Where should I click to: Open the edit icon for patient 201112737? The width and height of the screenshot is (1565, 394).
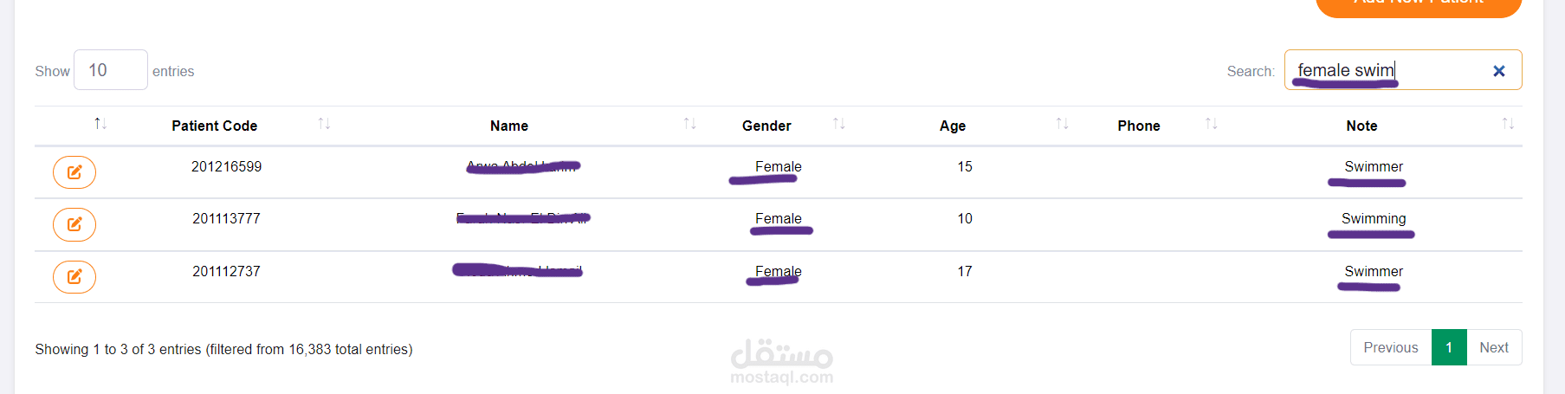(74, 276)
